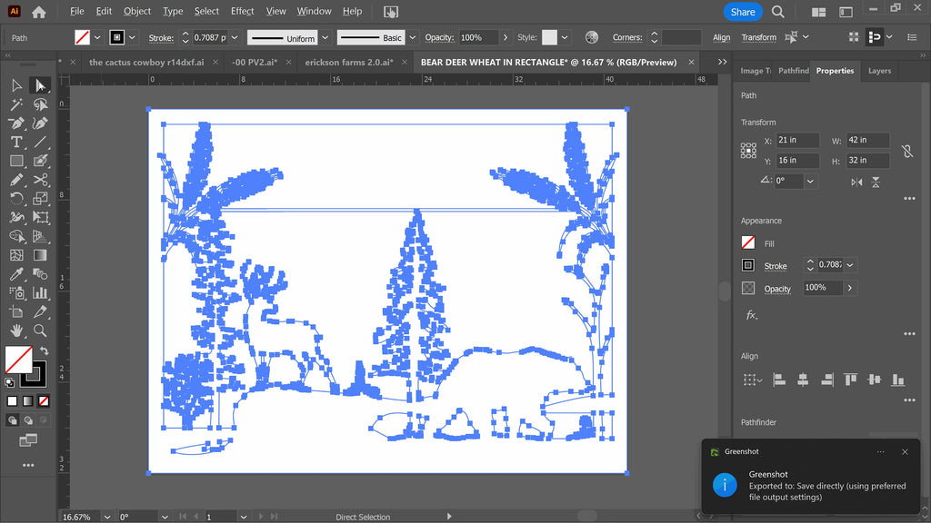The image size is (931, 523).
Task: Select the Perspective Grid tool
Action: coord(40,237)
